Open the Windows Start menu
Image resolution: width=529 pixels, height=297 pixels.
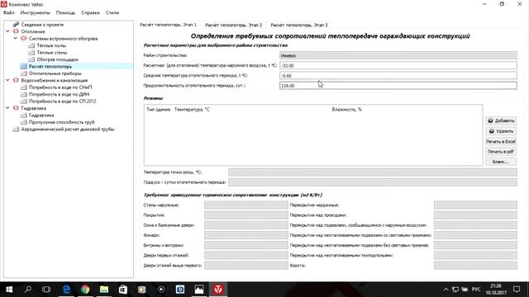(x=9, y=290)
